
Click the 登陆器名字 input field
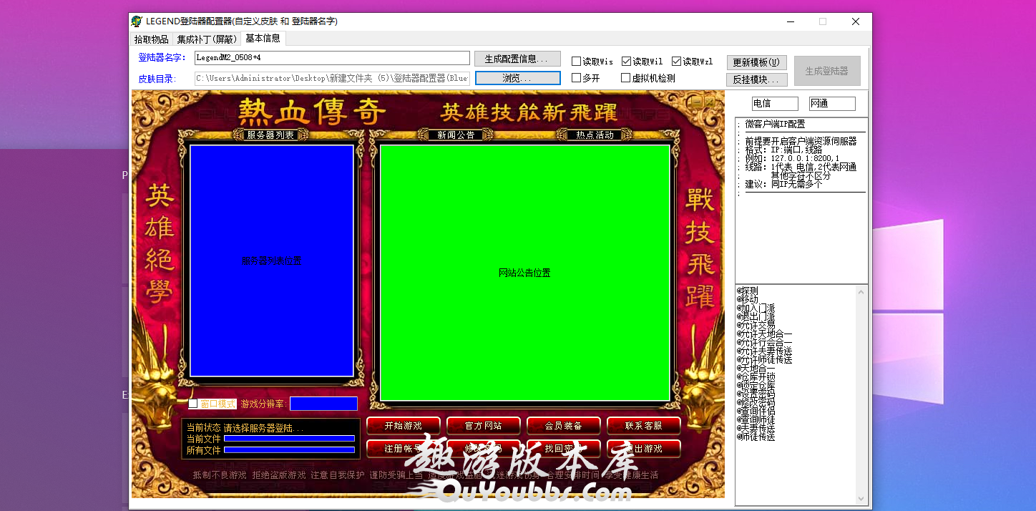[332, 58]
